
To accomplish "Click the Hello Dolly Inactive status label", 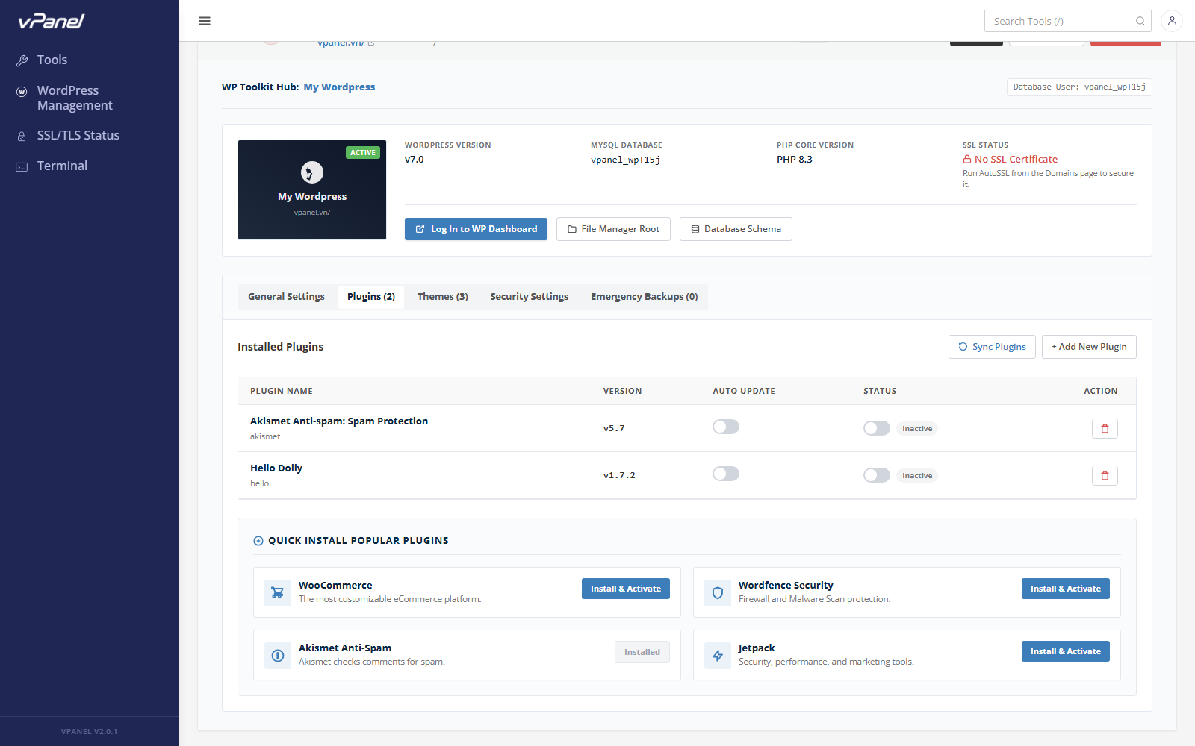I will (x=917, y=476).
